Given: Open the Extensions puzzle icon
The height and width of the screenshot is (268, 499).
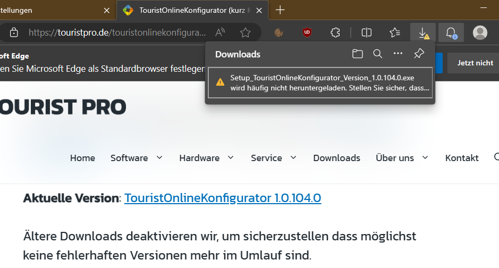Looking at the screenshot, I should point(335,32).
